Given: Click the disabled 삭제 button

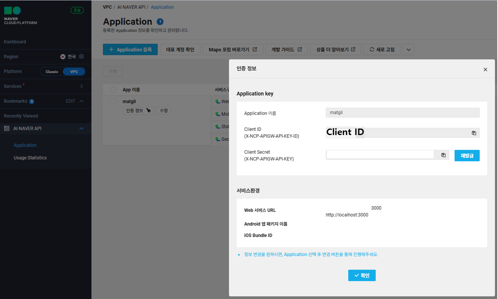Looking at the screenshot, I should point(113,71).
